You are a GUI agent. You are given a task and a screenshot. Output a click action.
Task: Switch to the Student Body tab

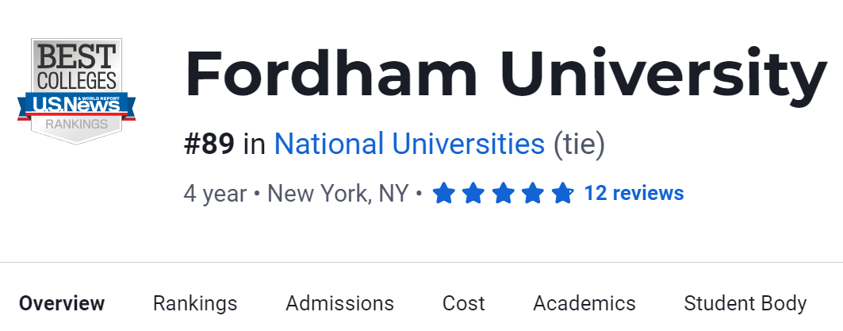point(745,303)
